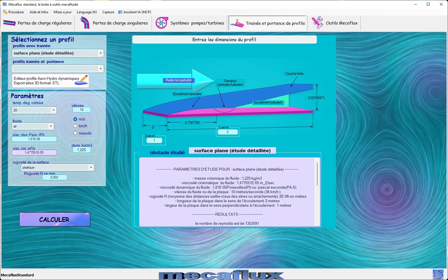Click the 0,03390471 boundary layer value
The image size is (448, 280).
pyautogui.click(x=316, y=98)
